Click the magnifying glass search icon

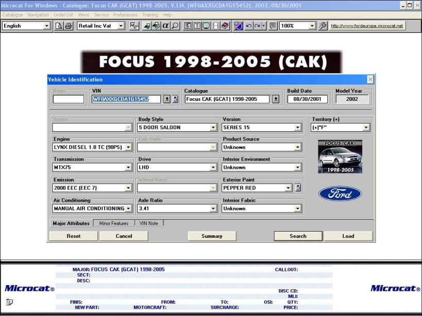click(175, 26)
